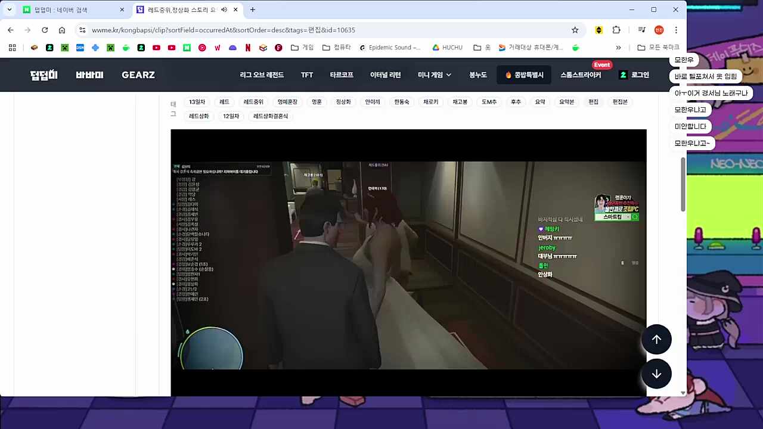Show more bookmarks with double chevron
This screenshot has height=429, width=763.
tap(618, 48)
